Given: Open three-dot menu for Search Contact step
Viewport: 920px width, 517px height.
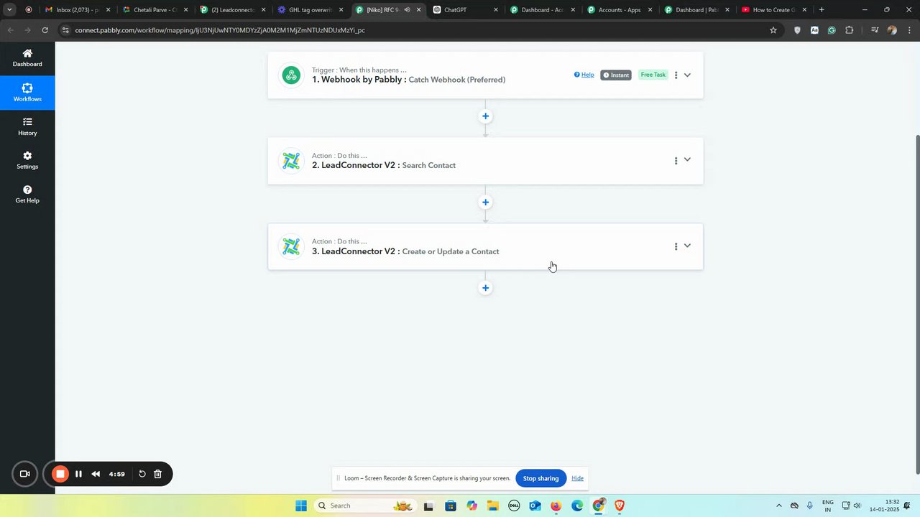Looking at the screenshot, I should point(676,161).
